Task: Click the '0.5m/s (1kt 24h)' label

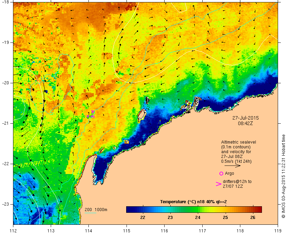Action: (236, 161)
